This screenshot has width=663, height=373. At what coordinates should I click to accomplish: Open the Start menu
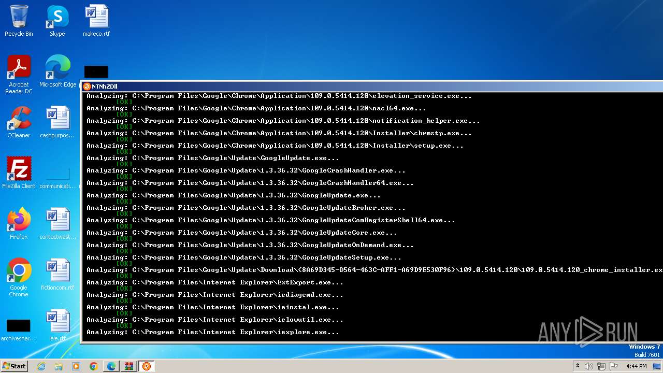(14, 366)
